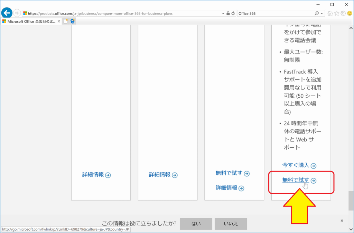This screenshot has height=233, width=354.
Task: Click 無料で試す link in fourth plan column
Action: (x=296, y=180)
